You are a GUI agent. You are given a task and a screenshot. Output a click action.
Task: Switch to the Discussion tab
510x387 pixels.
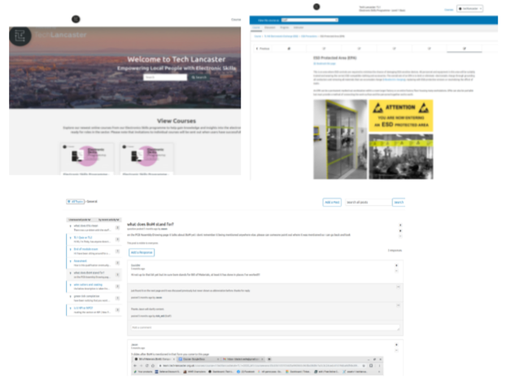point(269,28)
